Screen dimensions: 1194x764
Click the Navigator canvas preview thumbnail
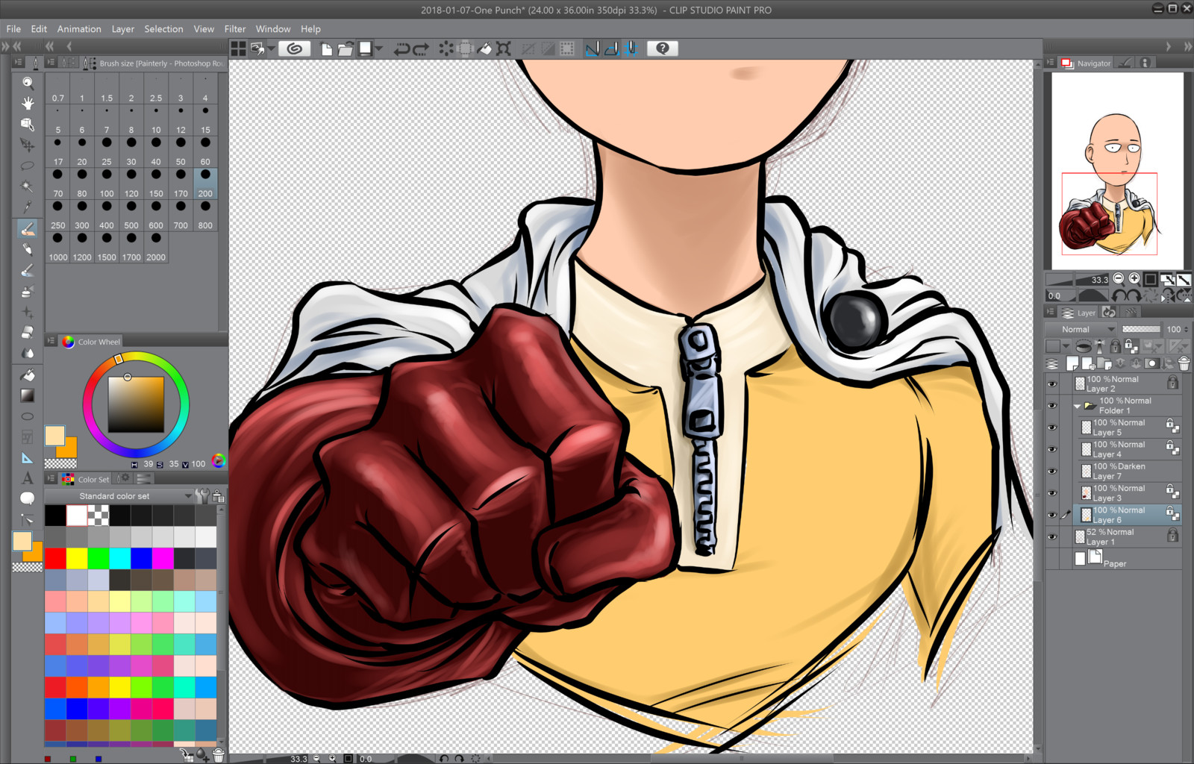tap(1117, 171)
